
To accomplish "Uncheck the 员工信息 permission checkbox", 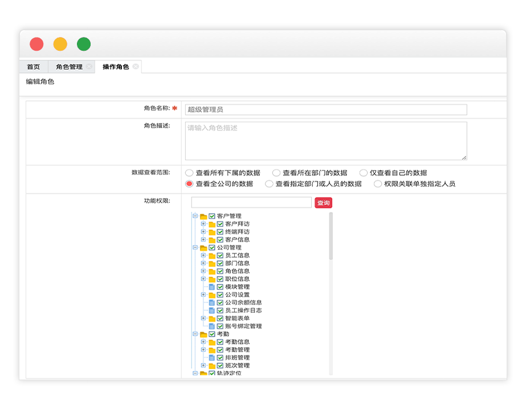I will tap(220, 256).
